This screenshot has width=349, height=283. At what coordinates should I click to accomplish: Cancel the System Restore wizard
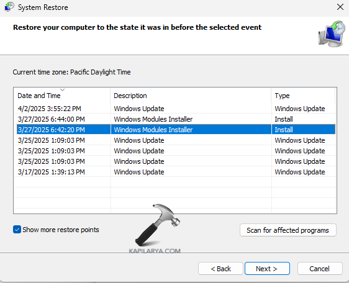[x=320, y=269]
